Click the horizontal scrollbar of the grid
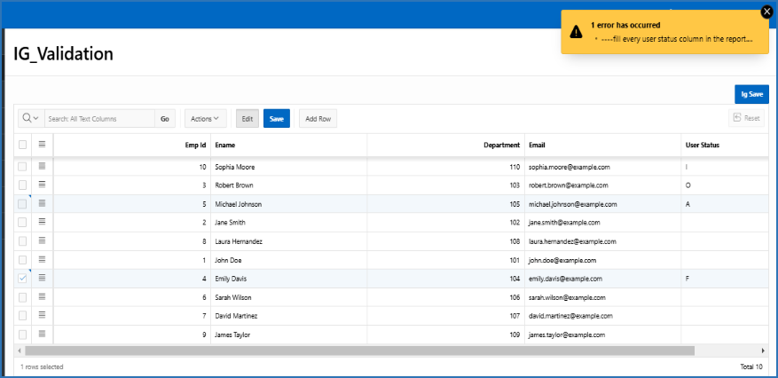This screenshot has height=378, width=778. pyautogui.click(x=355, y=350)
